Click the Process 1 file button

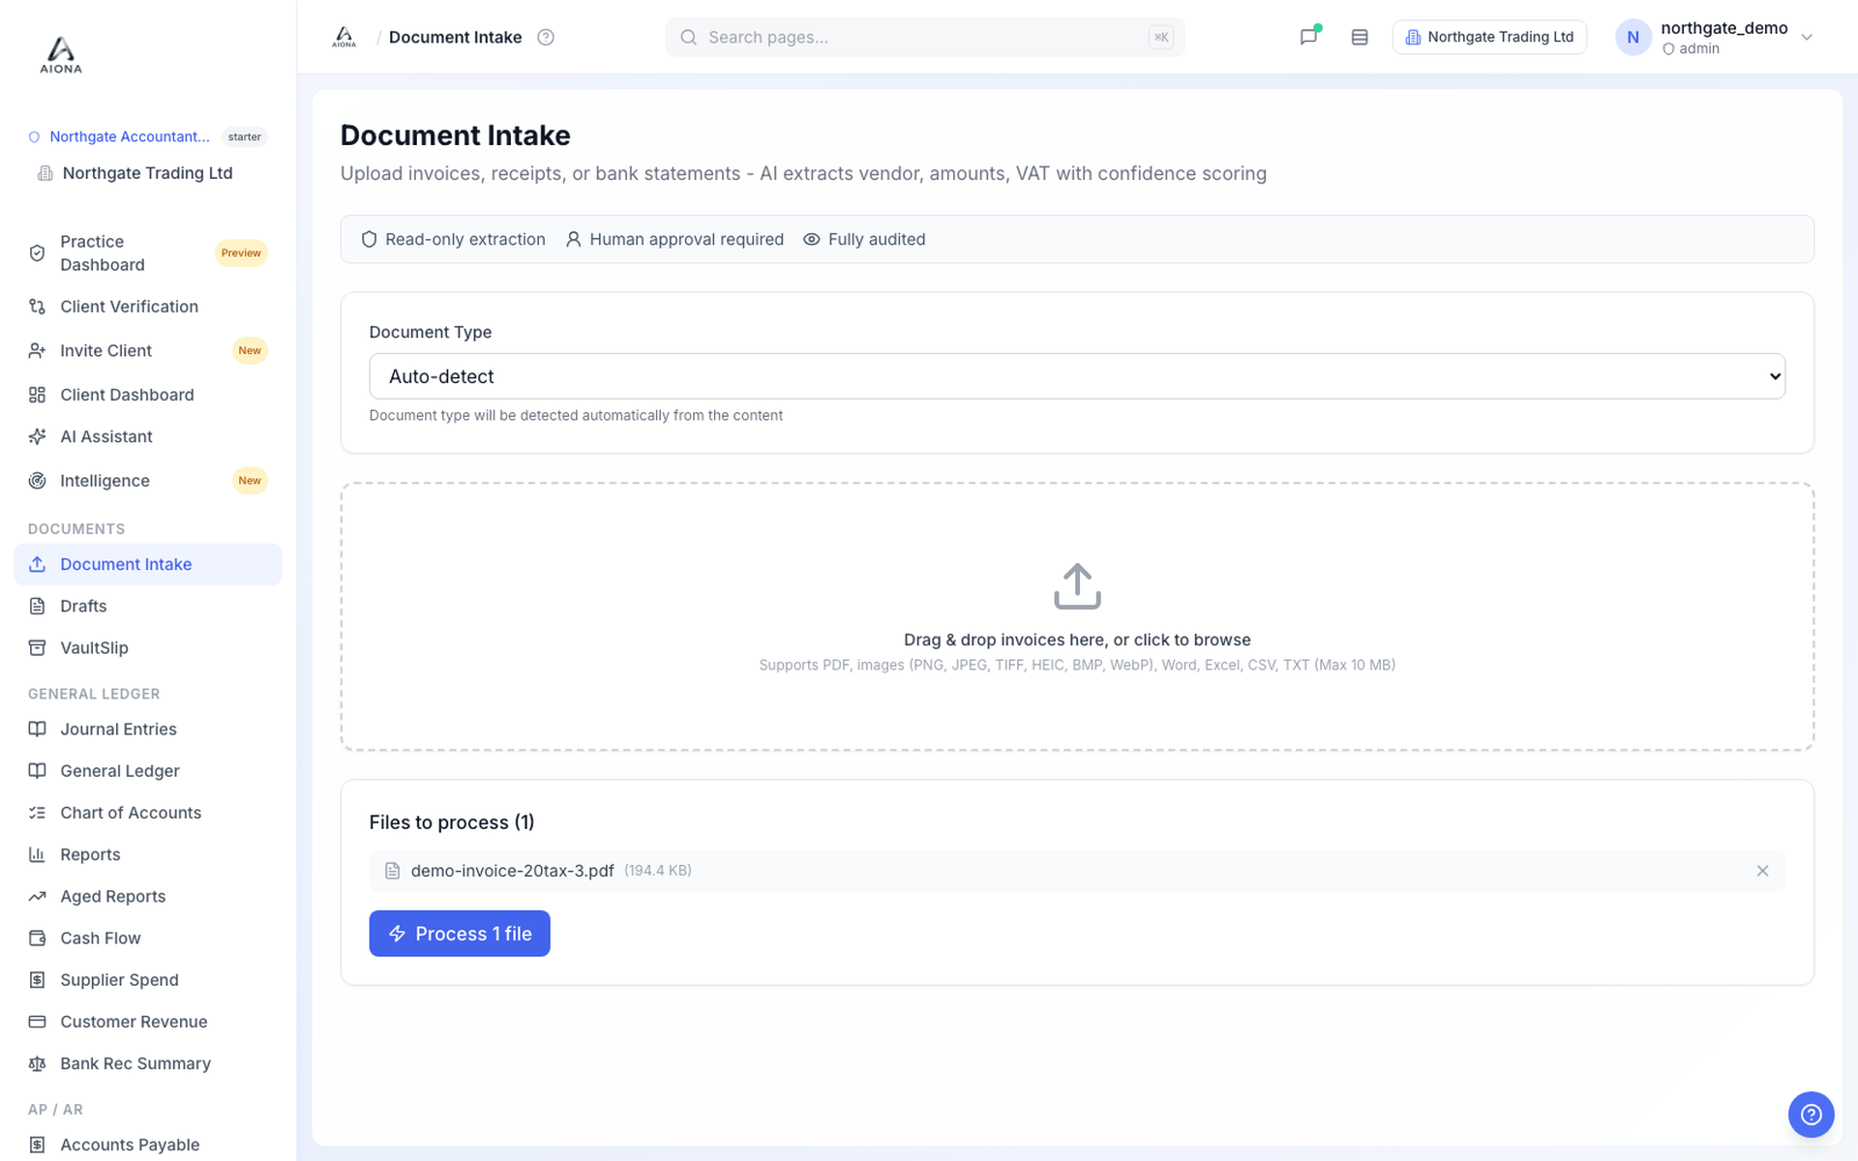(x=460, y=934)
